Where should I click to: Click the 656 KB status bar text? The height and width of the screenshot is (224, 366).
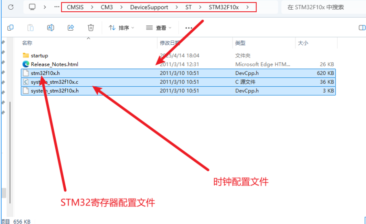(22, 222)
